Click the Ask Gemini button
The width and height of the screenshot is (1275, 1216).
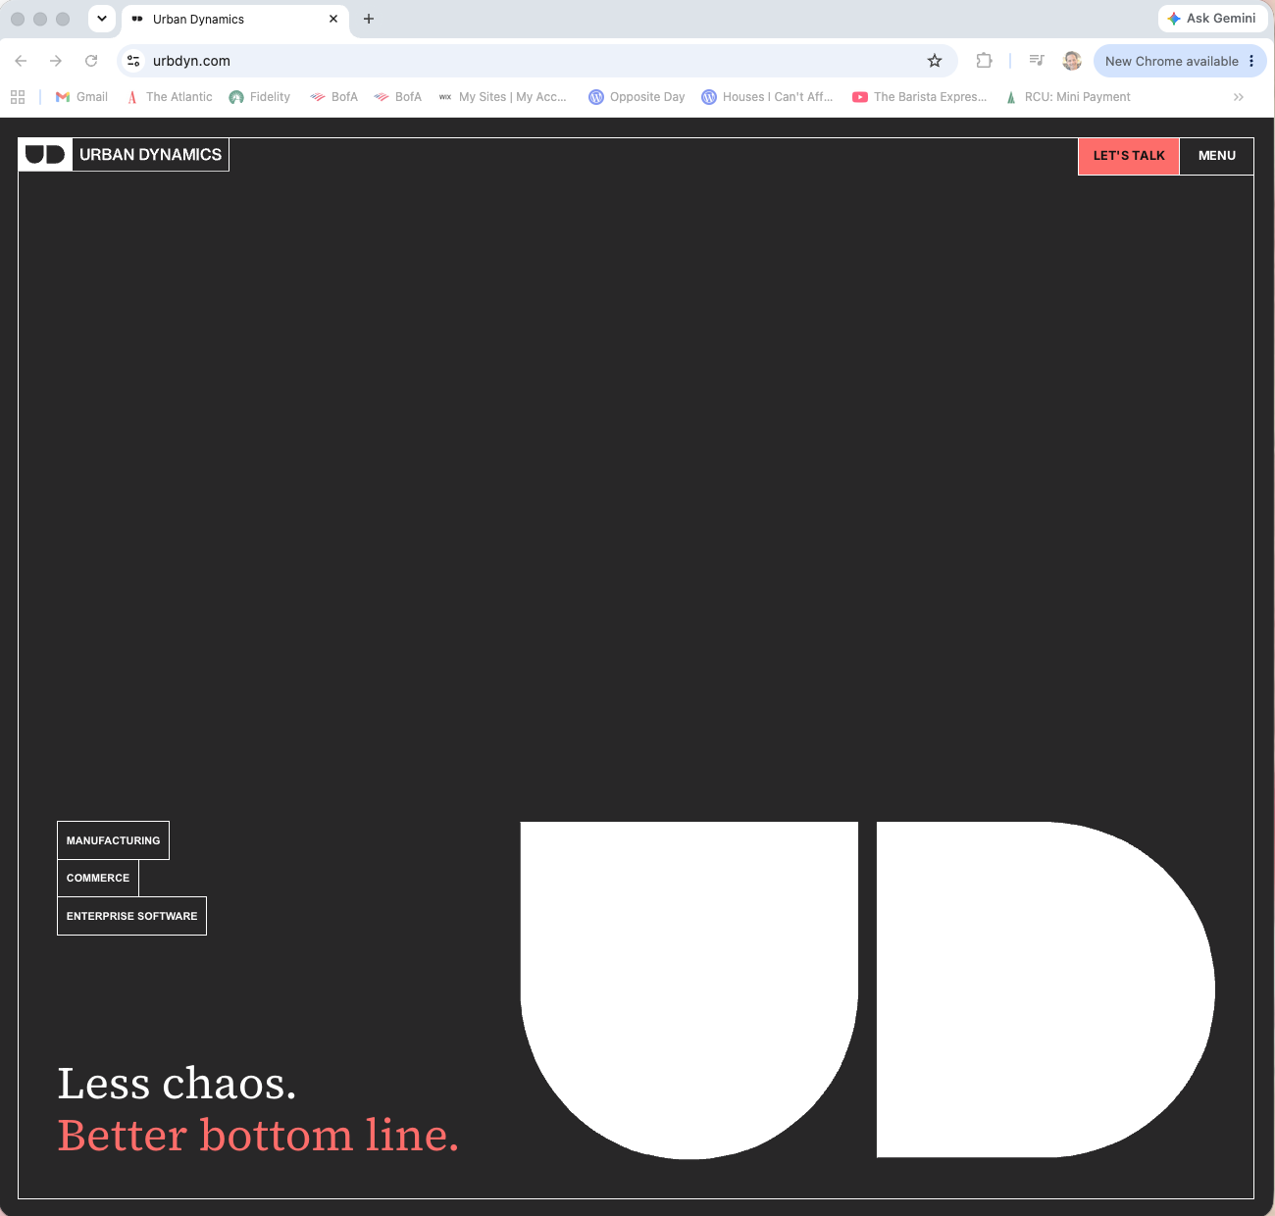coord(1212,19)
